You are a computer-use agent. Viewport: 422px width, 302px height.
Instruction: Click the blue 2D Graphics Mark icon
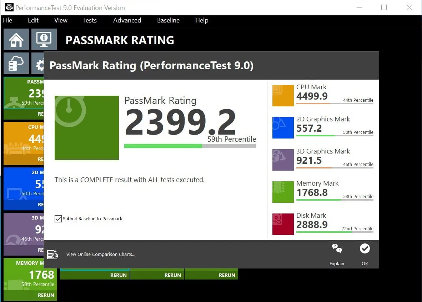(x=283, y=128)
